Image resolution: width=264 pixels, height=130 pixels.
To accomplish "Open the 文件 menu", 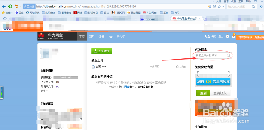I will (x=219, y=1).
